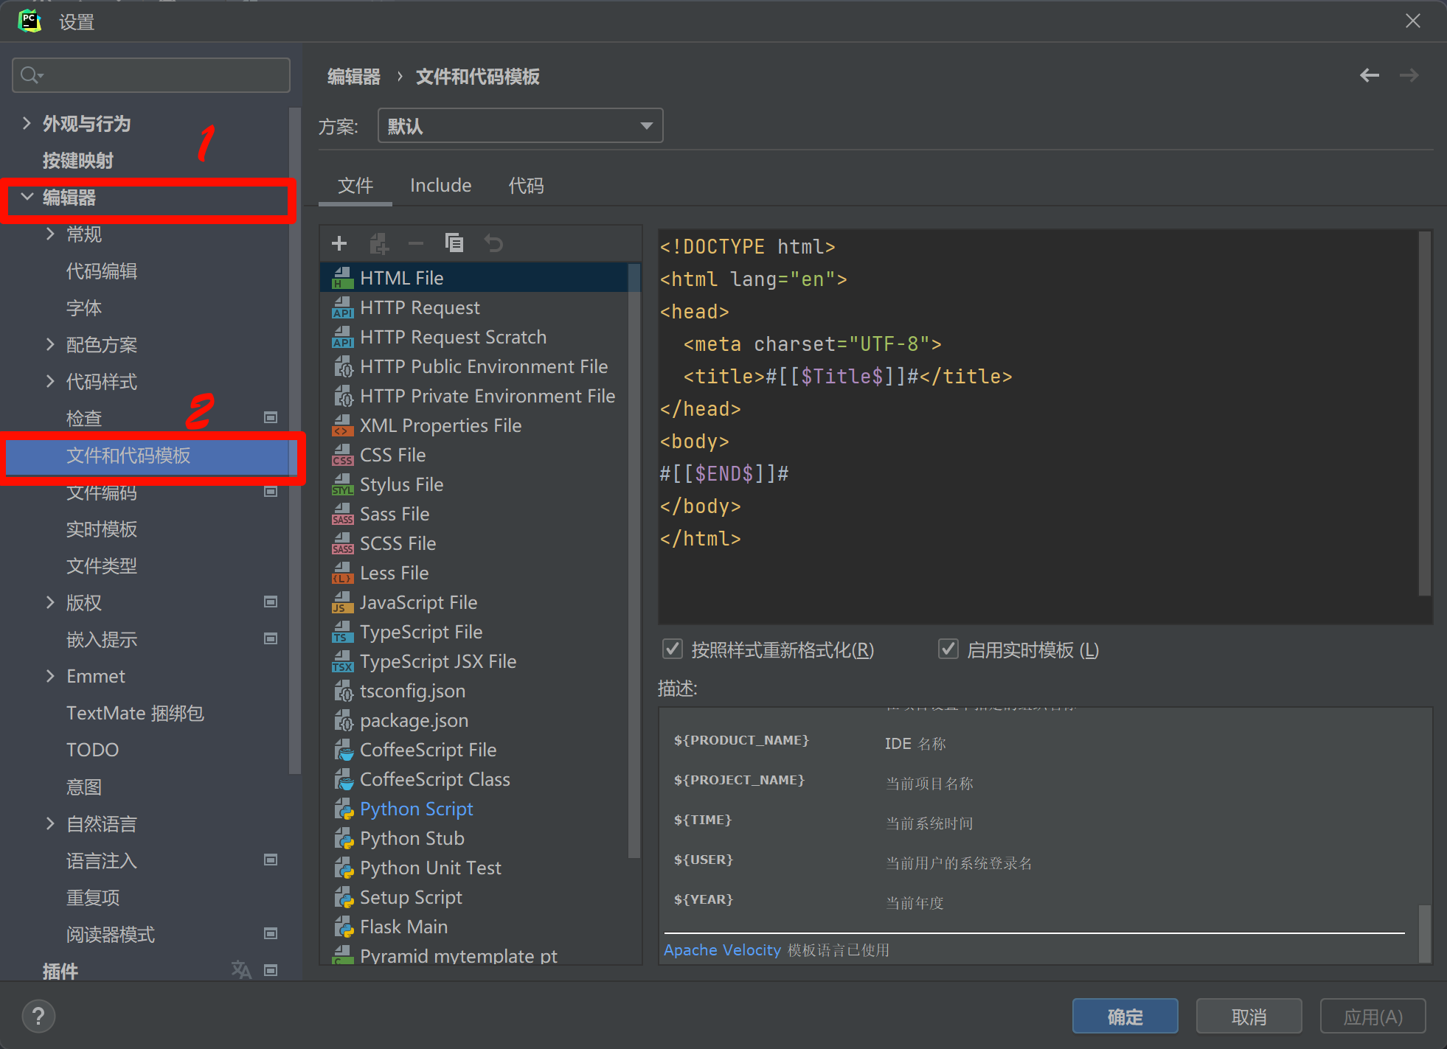
Task: Click the CSS File template icon
Action: 342,456
